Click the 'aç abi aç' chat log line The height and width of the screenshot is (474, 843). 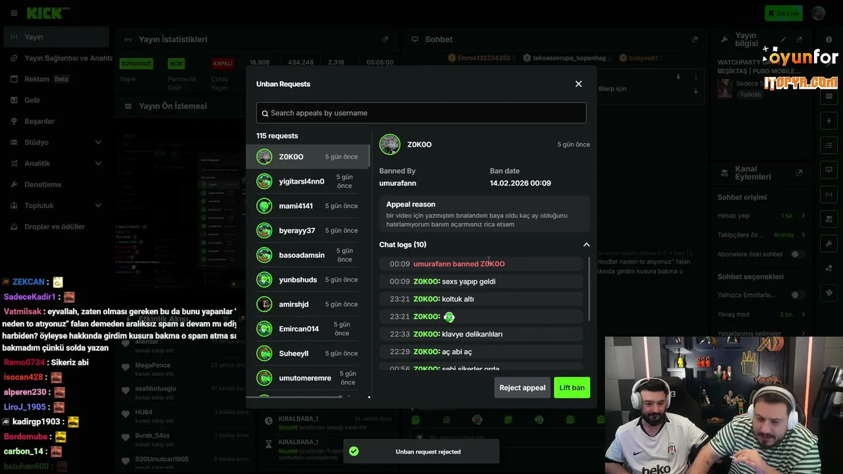click(481, 352)
